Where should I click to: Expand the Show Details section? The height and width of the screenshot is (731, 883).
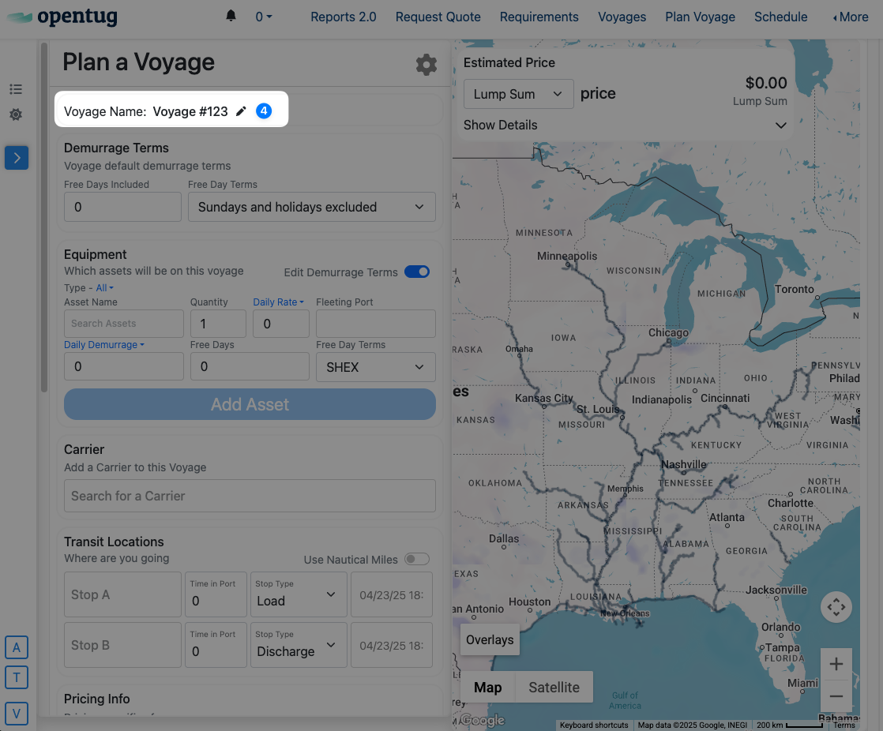tap(625, 125)
